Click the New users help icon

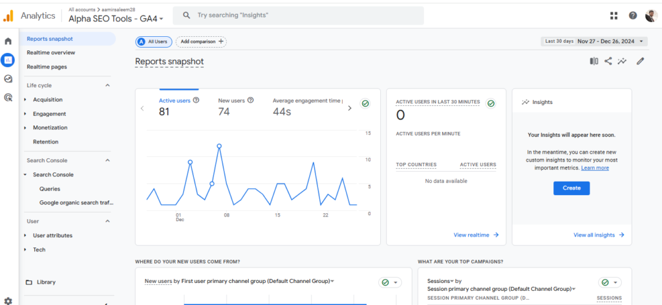pos(250,100)
